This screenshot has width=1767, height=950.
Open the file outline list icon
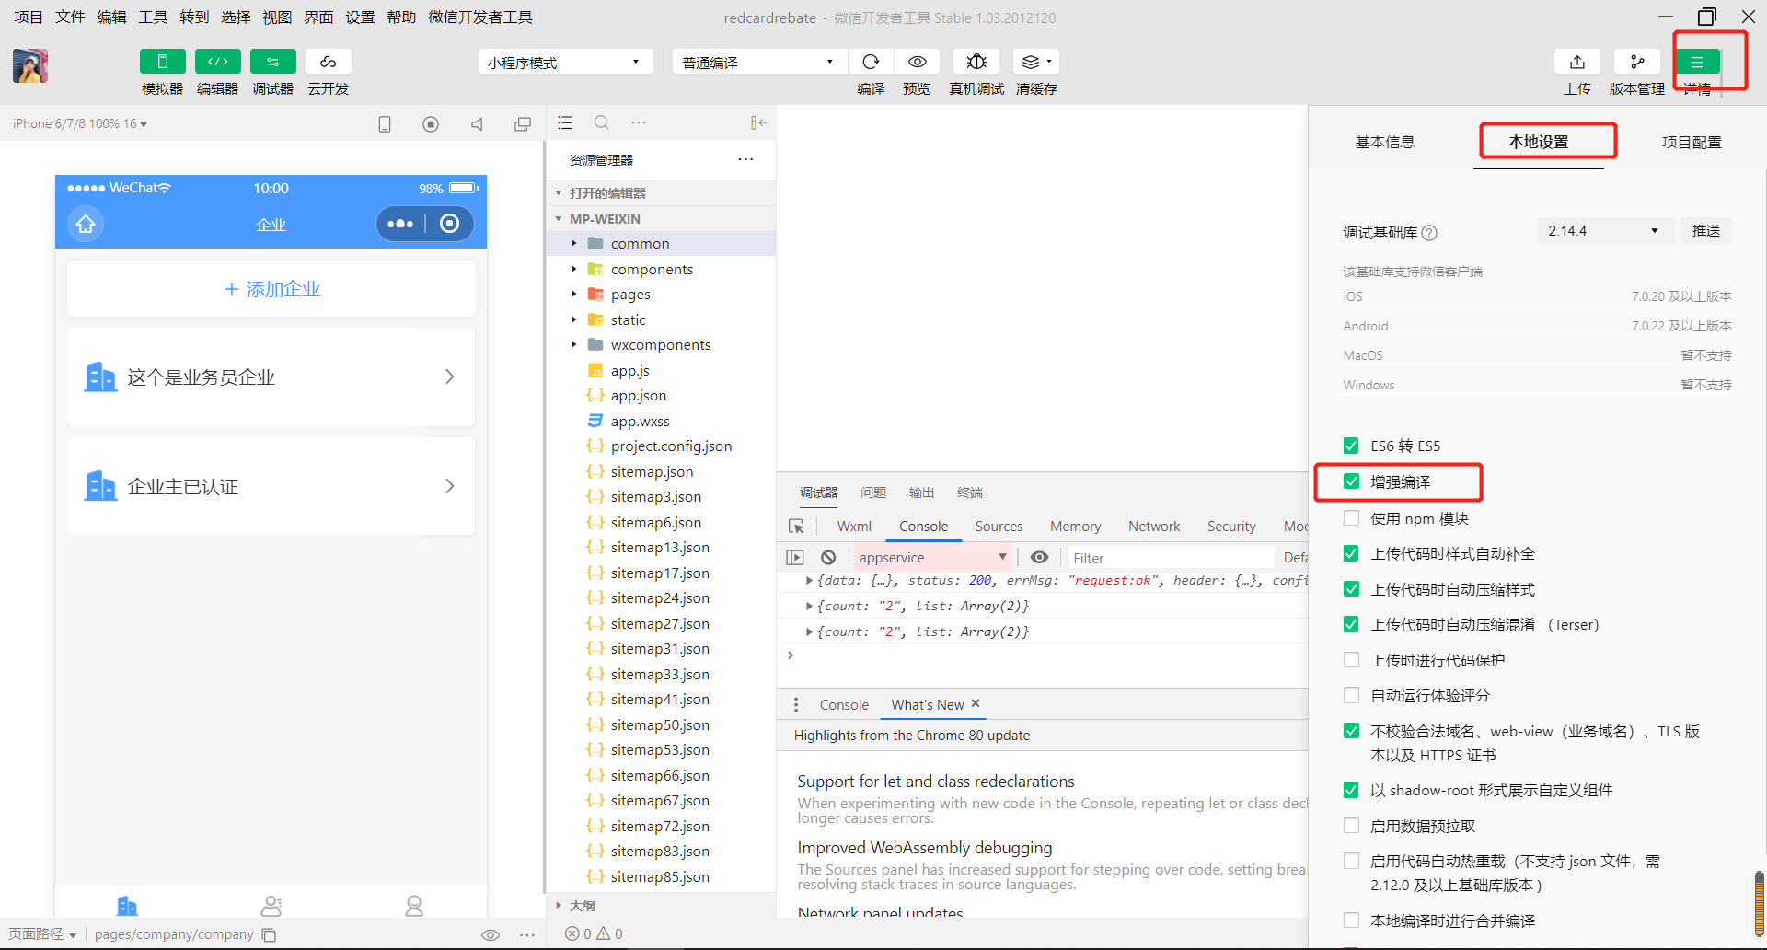[x=565, y=122]
